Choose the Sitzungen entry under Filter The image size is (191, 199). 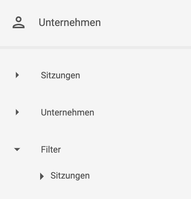pyautogui.click(x=70, y=176)
